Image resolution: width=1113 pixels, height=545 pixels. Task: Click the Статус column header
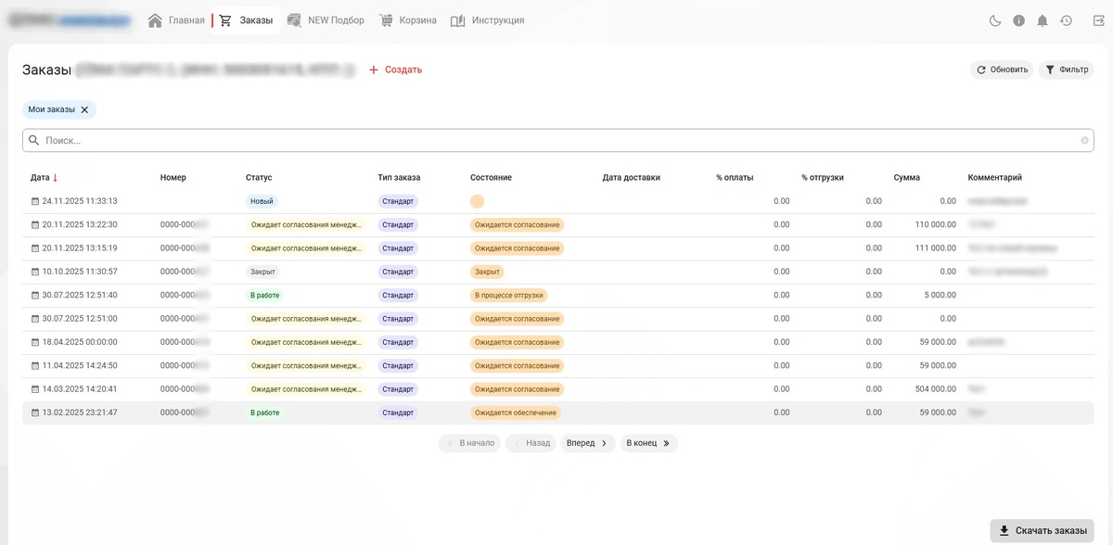259,177
